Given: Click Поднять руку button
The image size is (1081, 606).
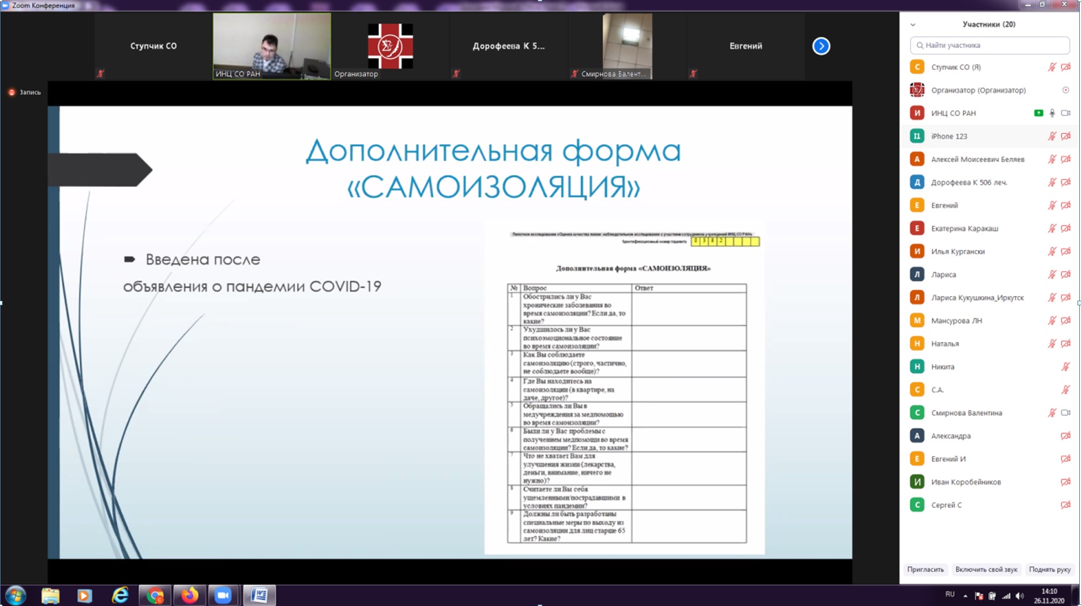Looking at the screenshot, I should (1049, 570).
